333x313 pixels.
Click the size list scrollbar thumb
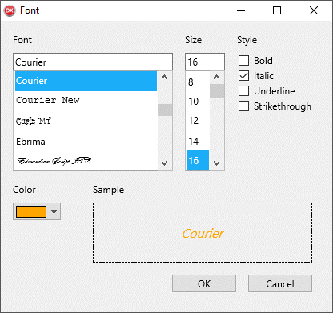tap(217, 91)
